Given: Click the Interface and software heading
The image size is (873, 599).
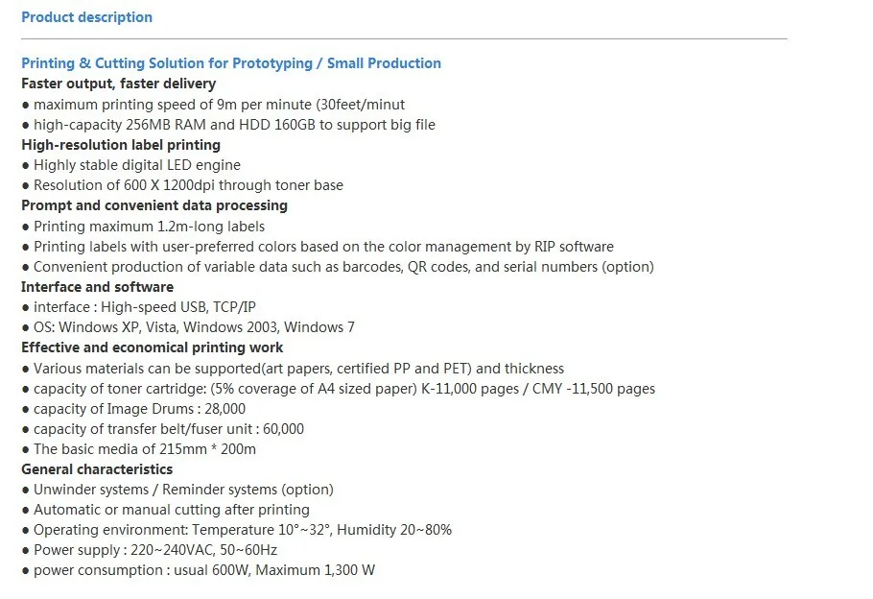Looking at the screenshot, I should (x=98, y=287).
